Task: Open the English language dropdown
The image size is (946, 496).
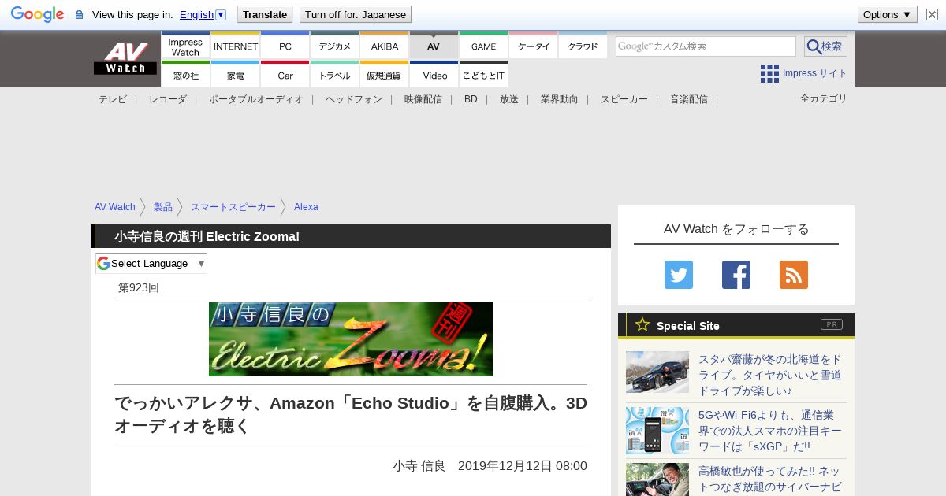Action: [x=203, y=14]
